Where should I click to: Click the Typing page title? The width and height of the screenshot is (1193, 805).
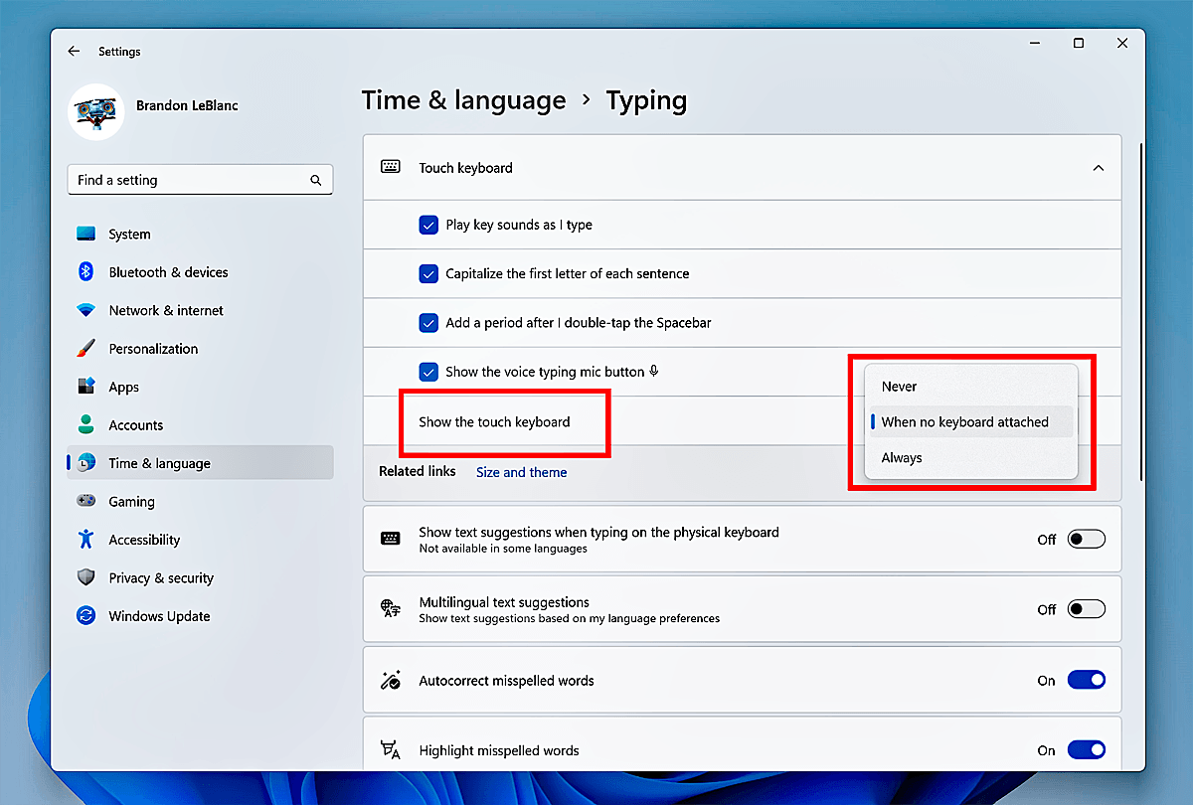click(x=646, y=100)
